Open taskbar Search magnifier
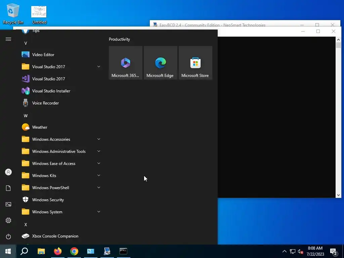The image size is (344, 258). (x=24, y=251)
